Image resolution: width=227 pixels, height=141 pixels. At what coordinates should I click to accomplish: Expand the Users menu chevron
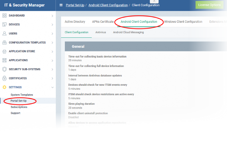pyautogui.click(x=53, y=34)
